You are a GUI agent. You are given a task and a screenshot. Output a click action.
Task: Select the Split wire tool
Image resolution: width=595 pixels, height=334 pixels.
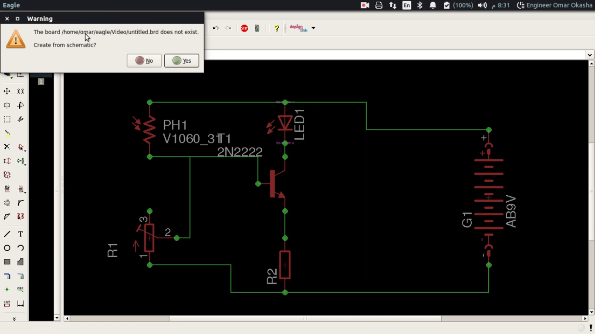[7, 216]
